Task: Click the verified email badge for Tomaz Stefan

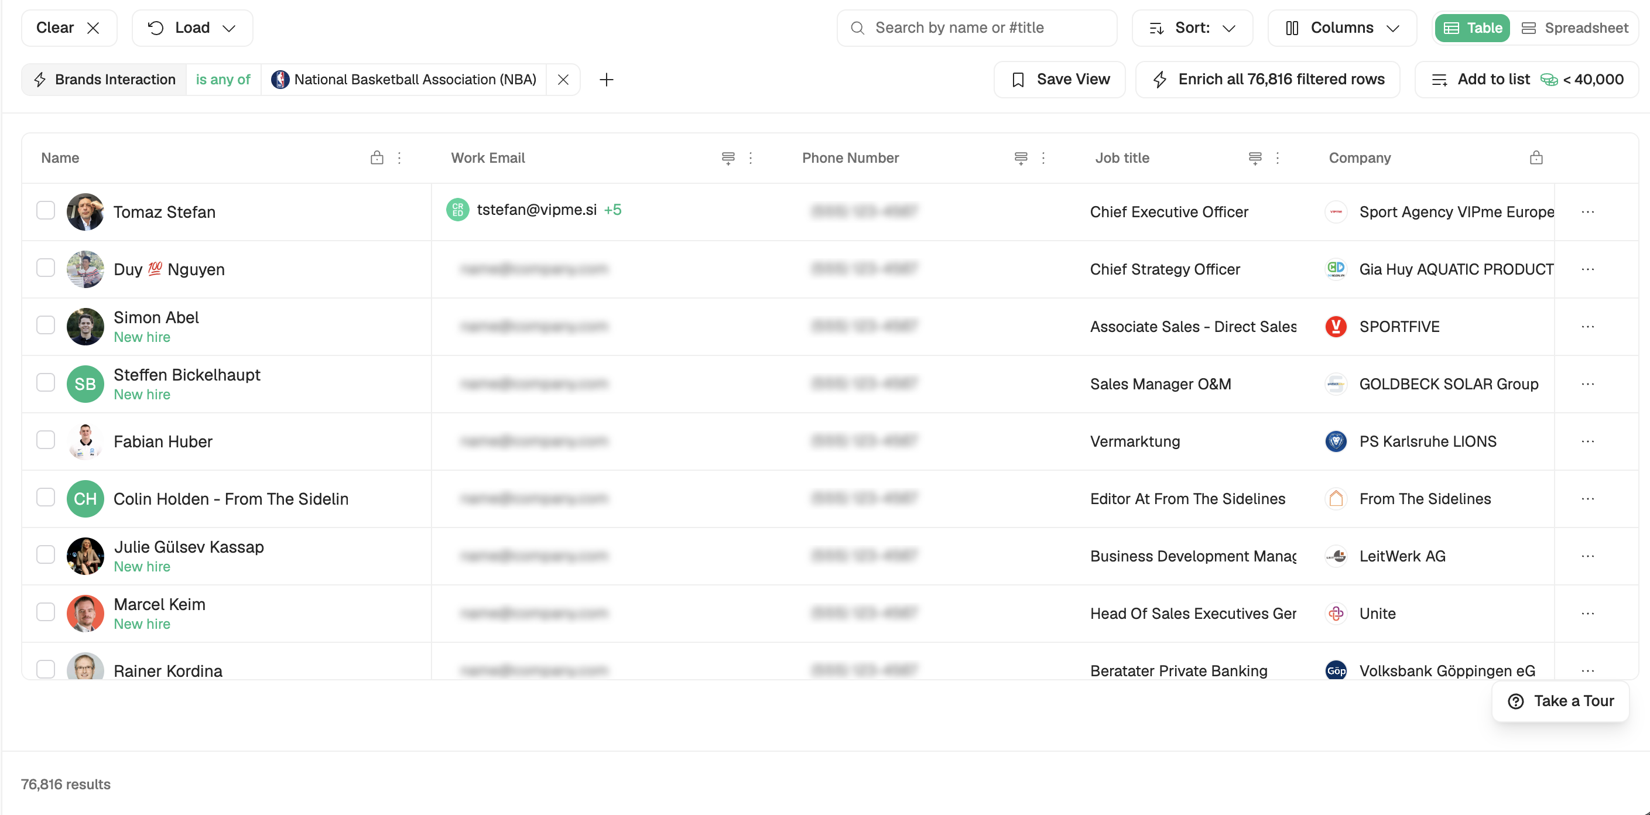Action: point(457,210)
